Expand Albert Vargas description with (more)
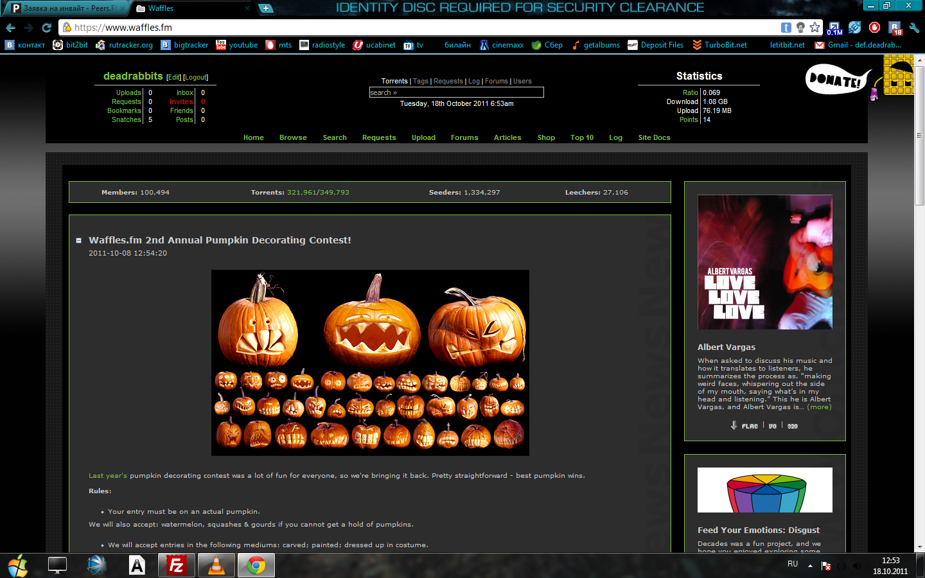Screen dimensions: 925x578 coord(819,407)
